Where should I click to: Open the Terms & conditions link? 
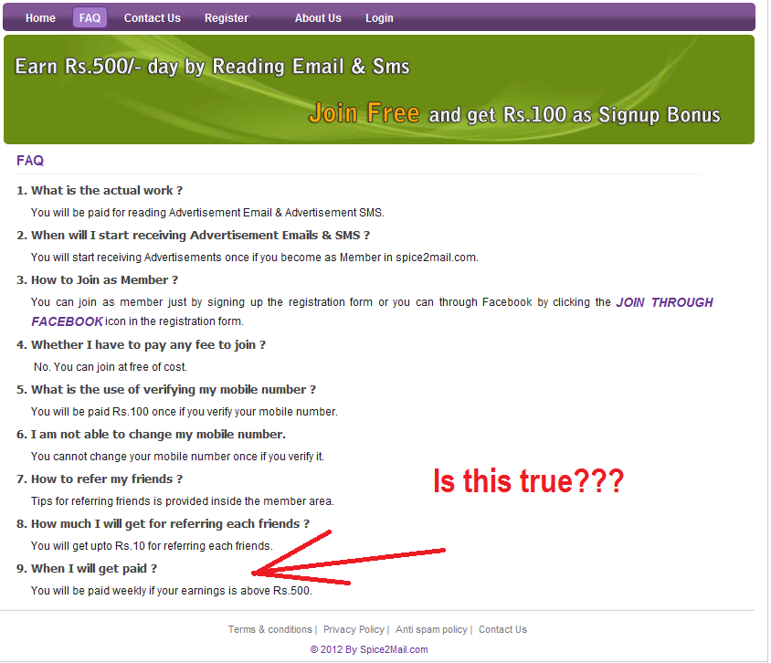pyautogui.click(x=269, y=629)
